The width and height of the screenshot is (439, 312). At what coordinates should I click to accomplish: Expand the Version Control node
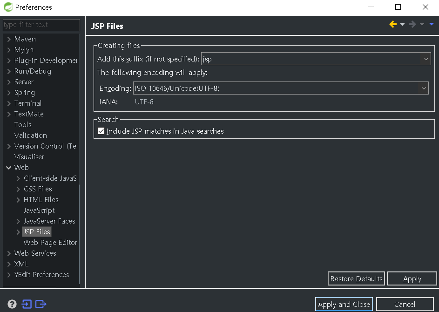(9, 146)
